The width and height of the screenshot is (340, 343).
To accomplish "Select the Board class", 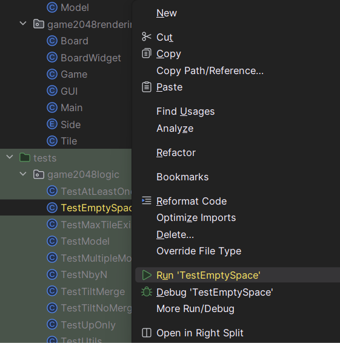I will pos(75,41).
